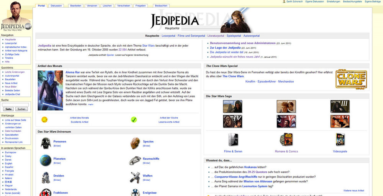Click the Suchen search button
Image resolution: width=383 pixels, height=196 pixels.
pyautogui.click(x=21, y=109)
